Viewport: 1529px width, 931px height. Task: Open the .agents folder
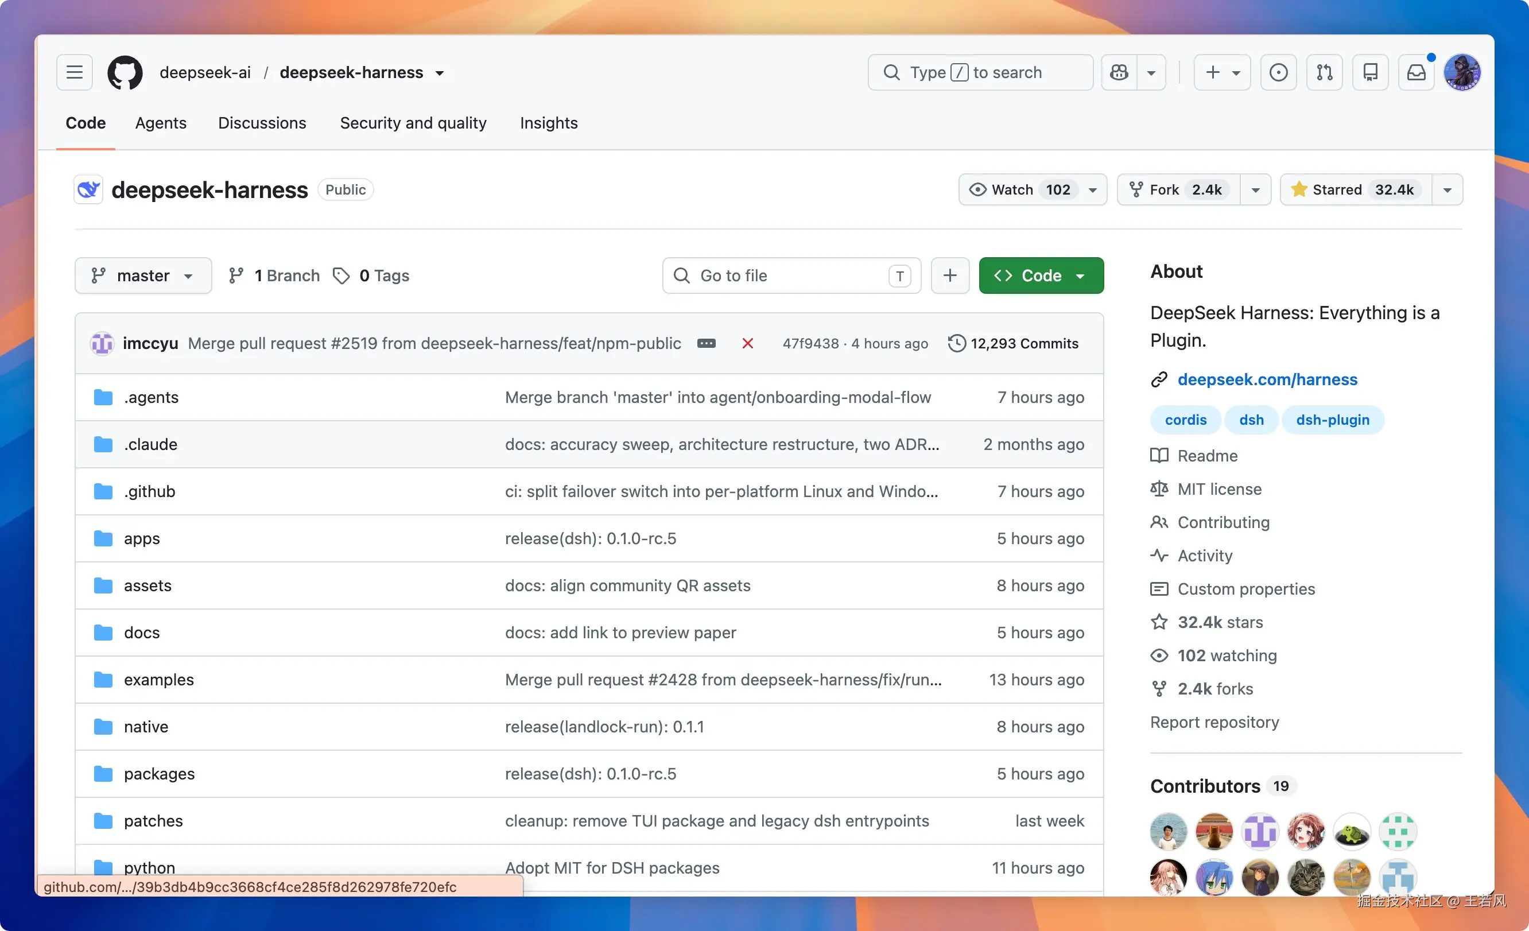[151, 397]
